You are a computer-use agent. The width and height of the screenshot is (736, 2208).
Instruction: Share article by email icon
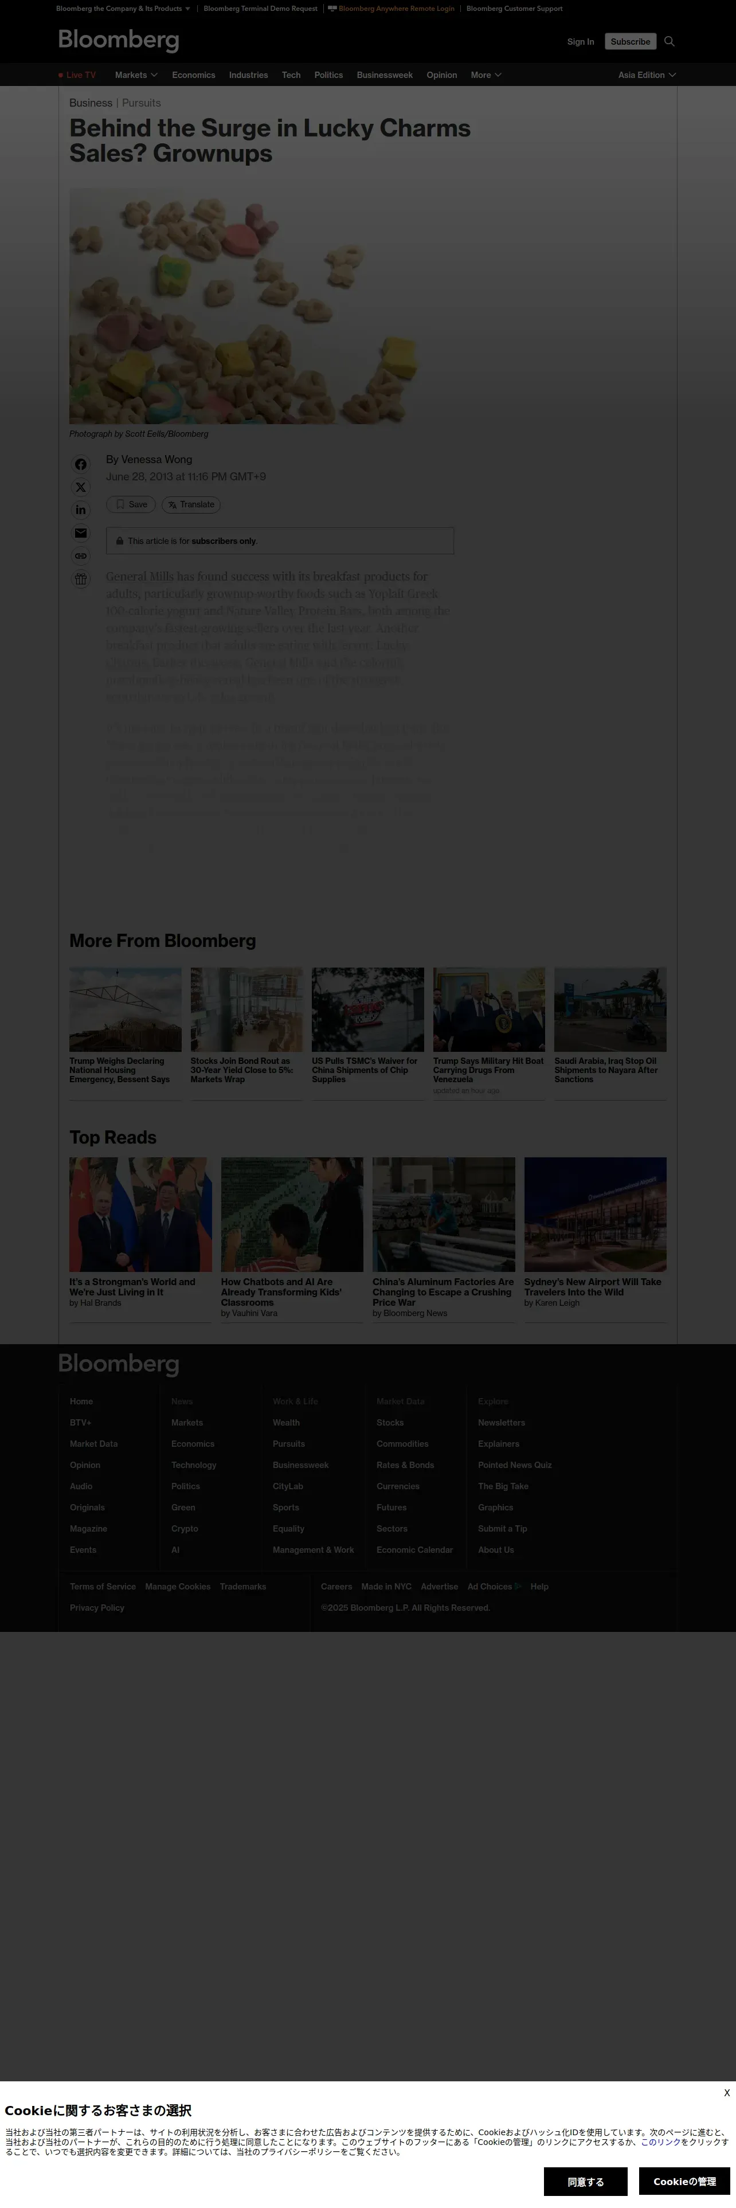click(81, 533)
